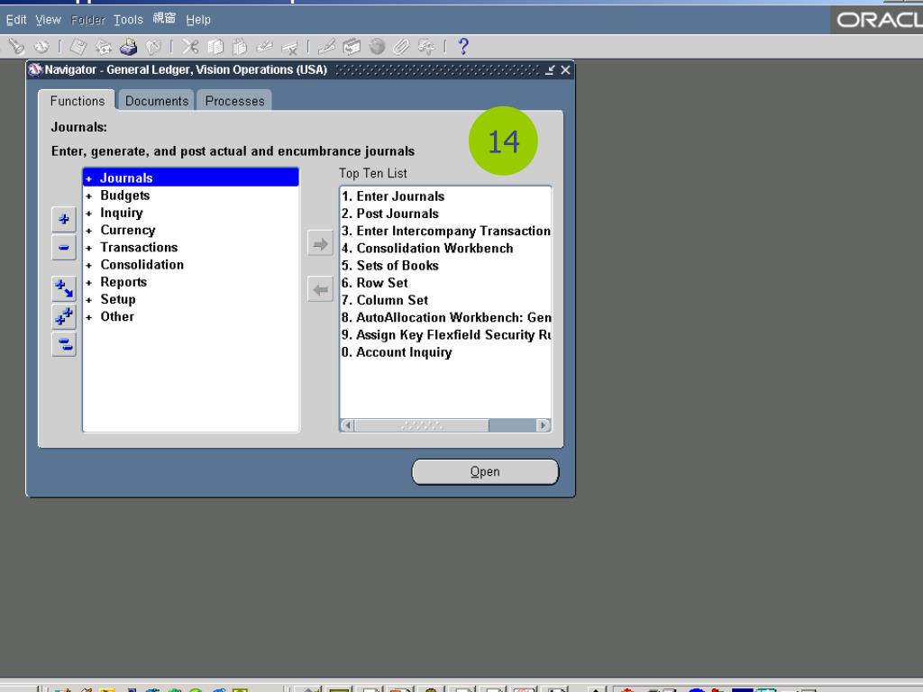Screen dimensions: 923x692
Task: Click the Collapse minus navigator button
Action: [x=64, y=248]
